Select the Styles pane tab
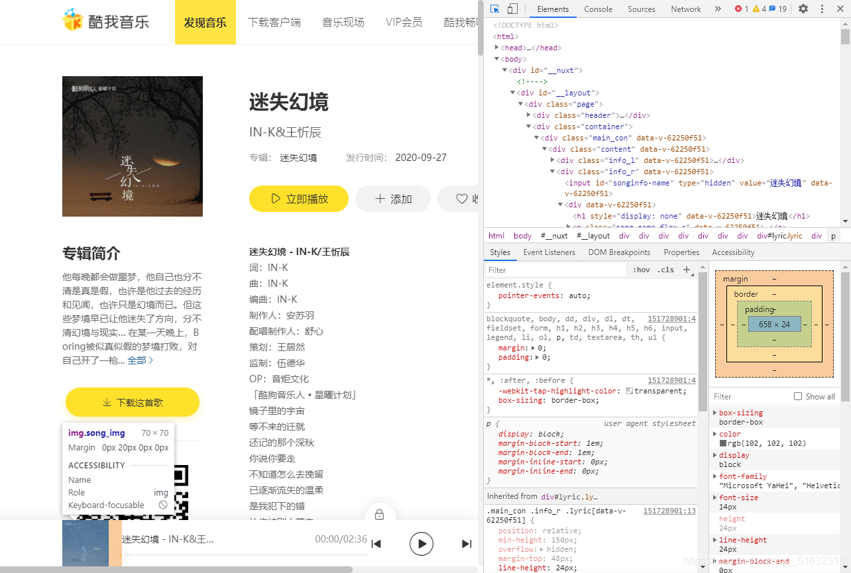This screenshot has width=851, height=573. [x=500, y=252]
